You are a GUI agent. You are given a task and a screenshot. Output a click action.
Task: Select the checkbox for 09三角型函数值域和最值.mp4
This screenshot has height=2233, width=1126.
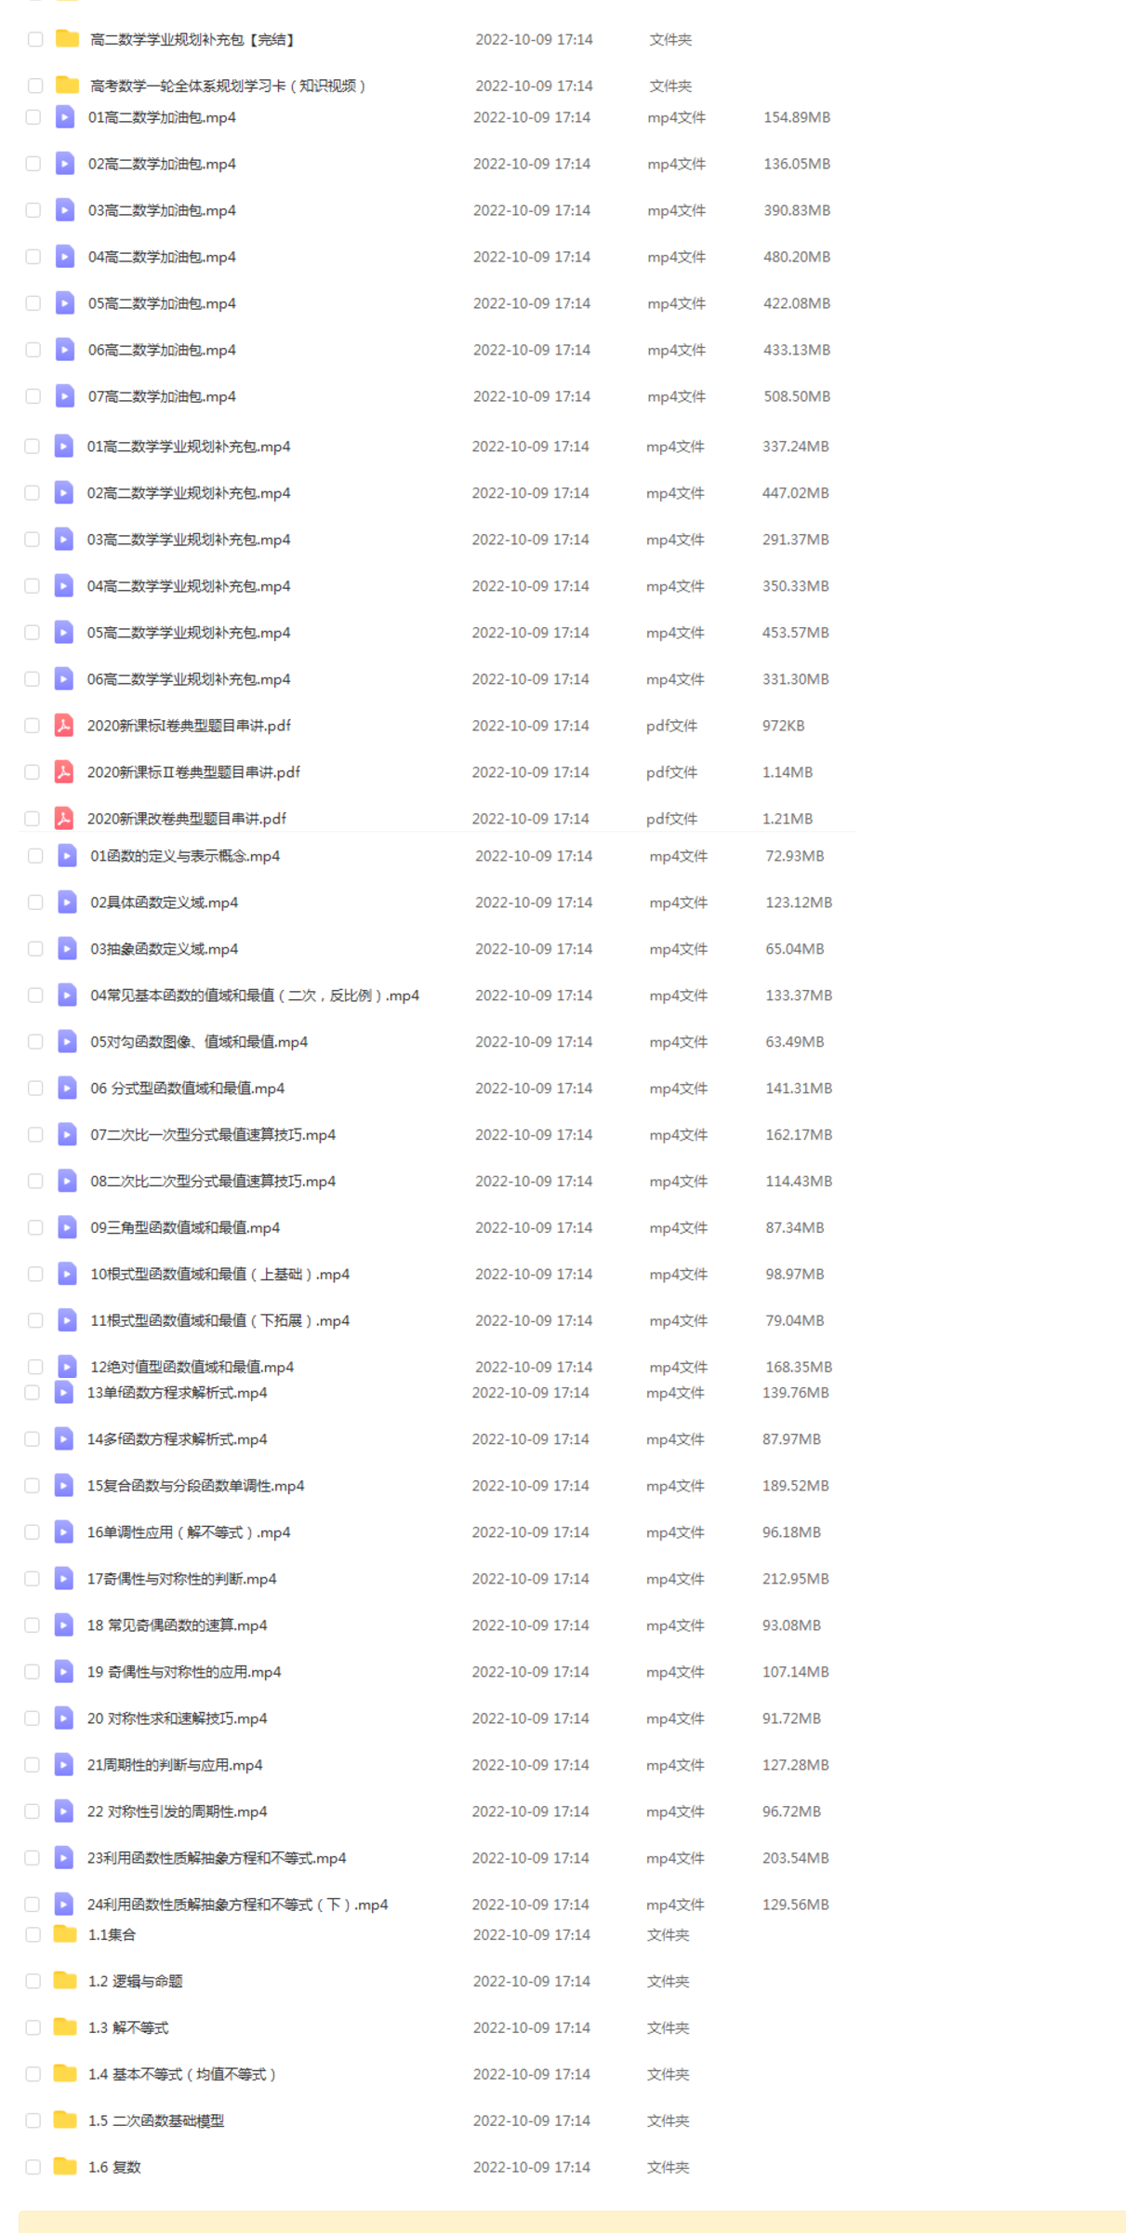point(35,1228)
